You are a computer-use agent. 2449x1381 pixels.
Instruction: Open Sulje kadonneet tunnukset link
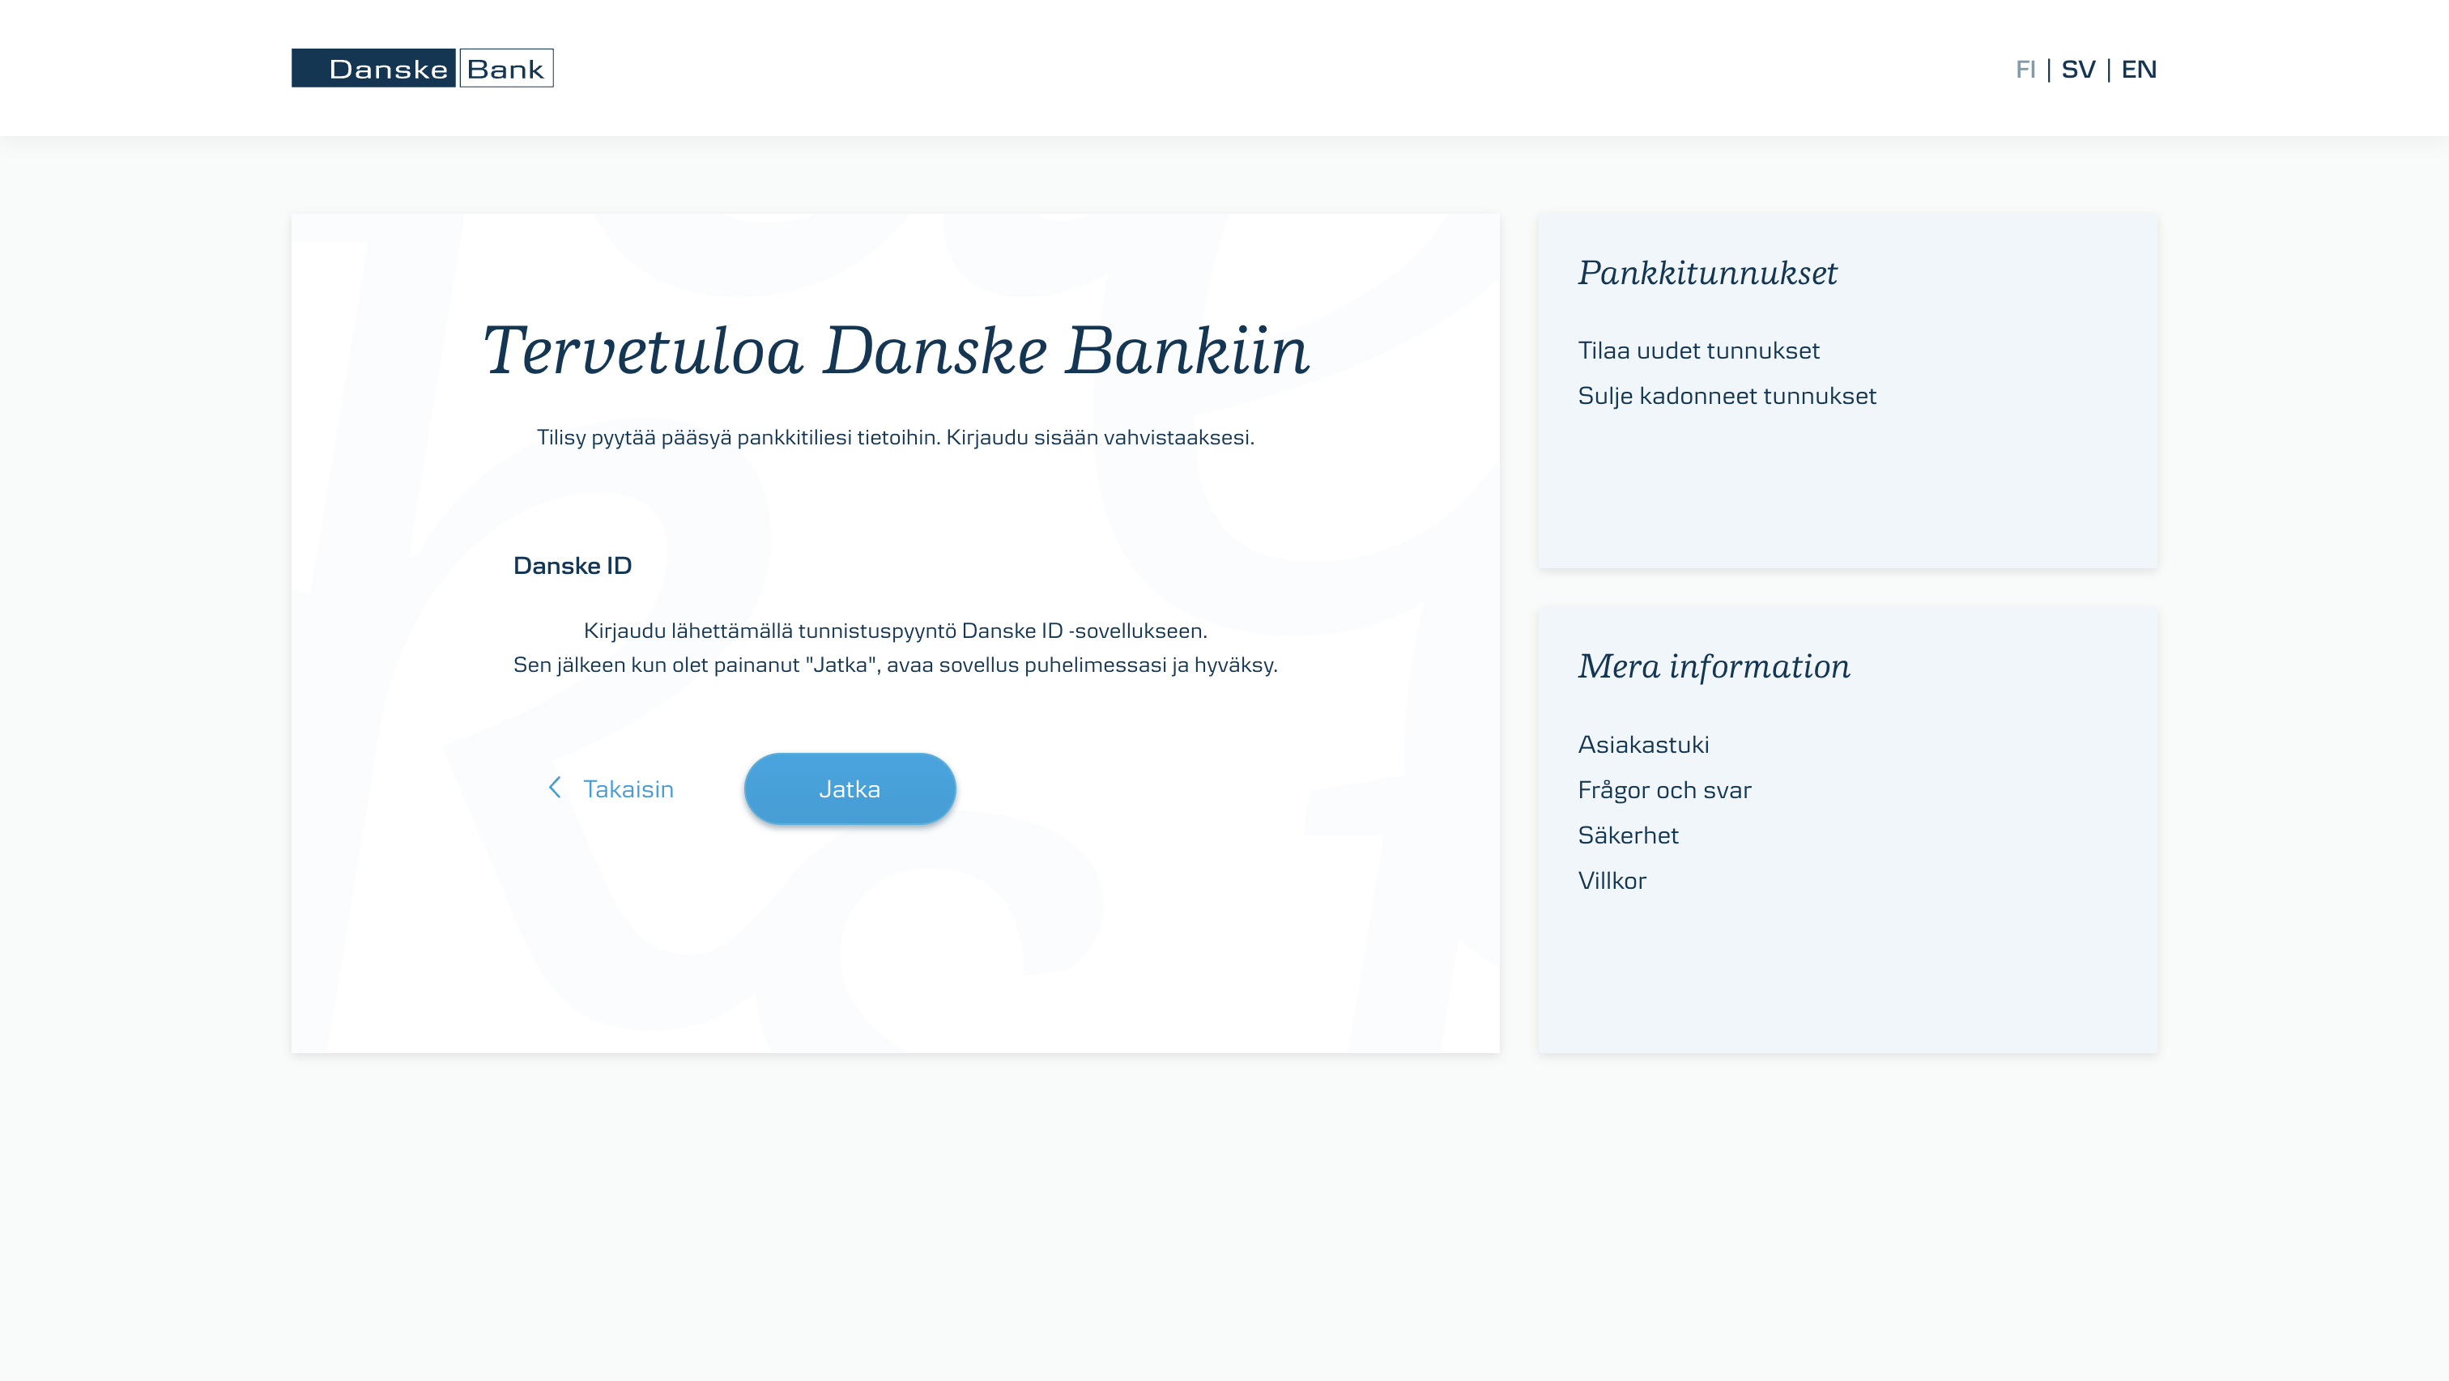[x=1727, y=397]
